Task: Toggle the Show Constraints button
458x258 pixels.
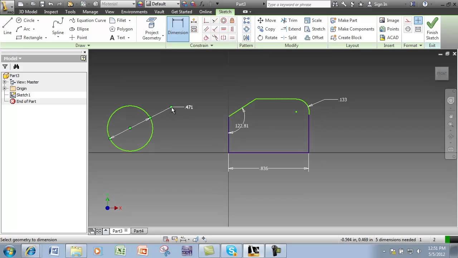Action: [194, 29]
